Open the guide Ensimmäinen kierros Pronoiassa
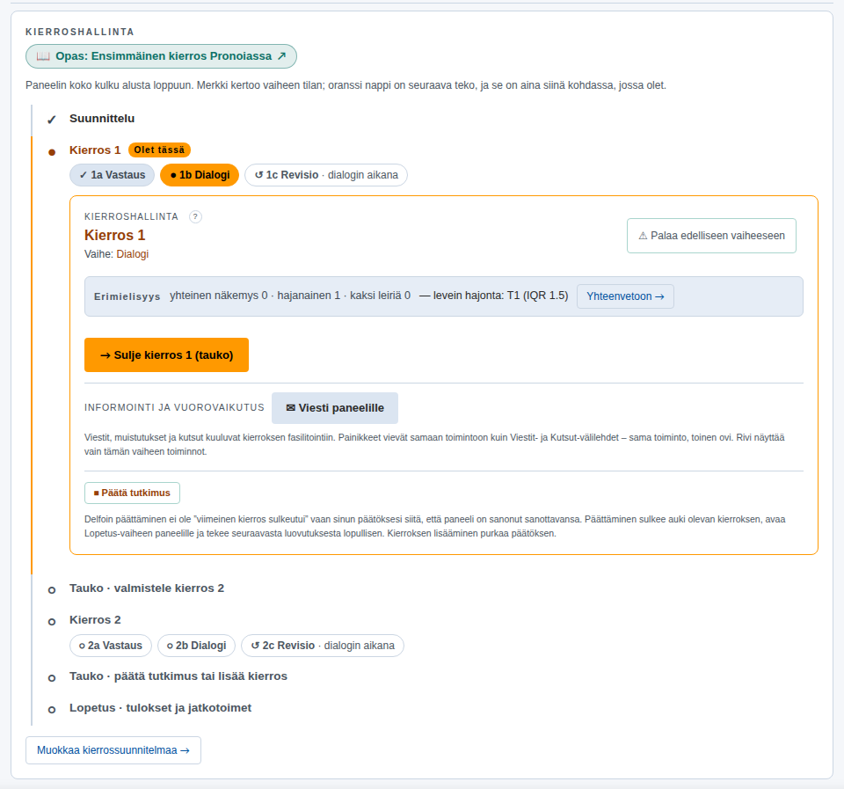This screenshot has height=789, width=844. pyautogui.click(x=161, y=56)
